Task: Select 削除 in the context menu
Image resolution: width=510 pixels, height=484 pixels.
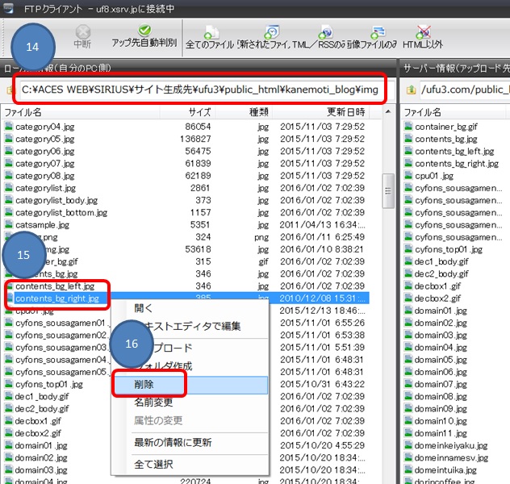Action: point(145,385)
